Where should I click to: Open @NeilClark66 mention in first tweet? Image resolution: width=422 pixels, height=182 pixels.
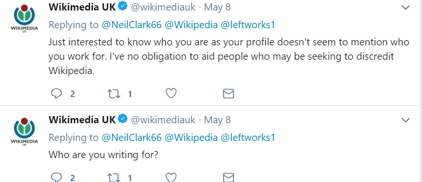pyautogui.click(x=131, y=25)
